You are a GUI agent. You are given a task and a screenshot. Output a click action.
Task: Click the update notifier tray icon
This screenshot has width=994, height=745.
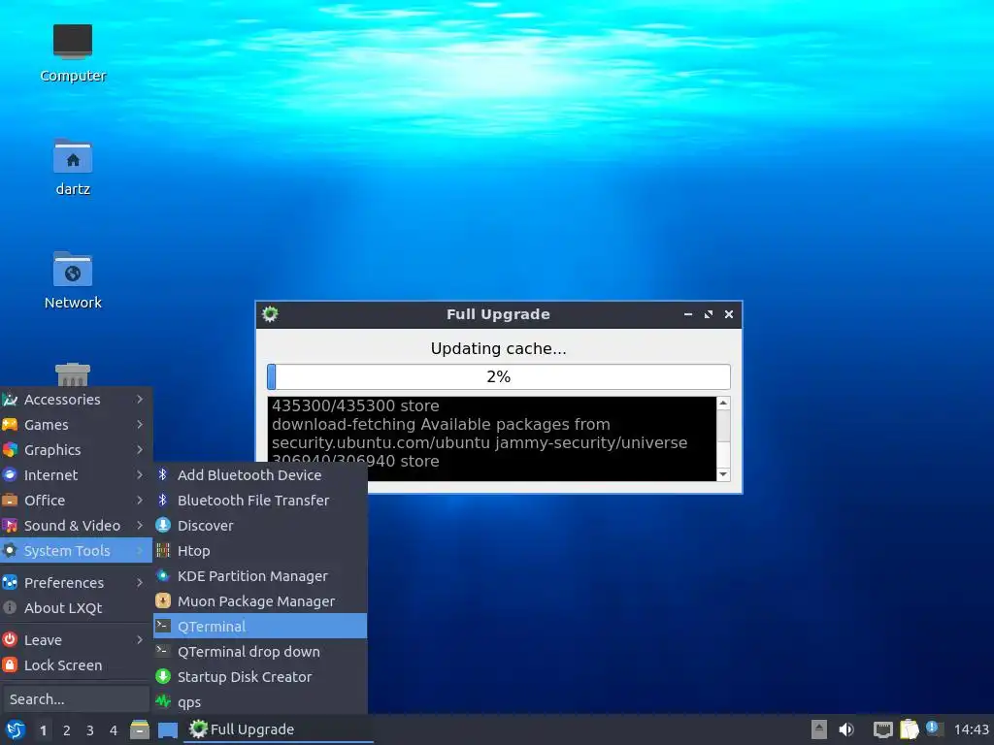[x=934, y=729]
